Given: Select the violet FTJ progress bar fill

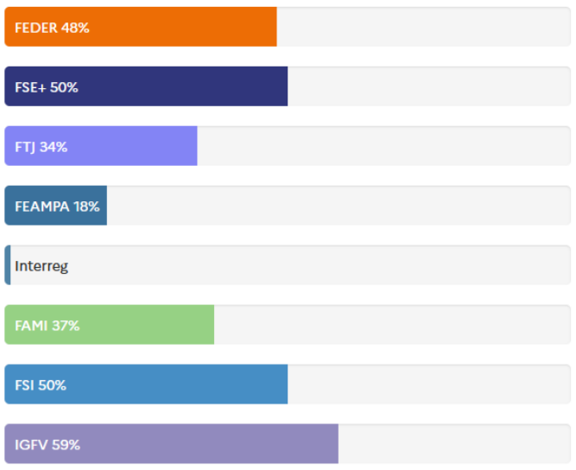Looking at the screenshot, I should click(x=138, y=146).
